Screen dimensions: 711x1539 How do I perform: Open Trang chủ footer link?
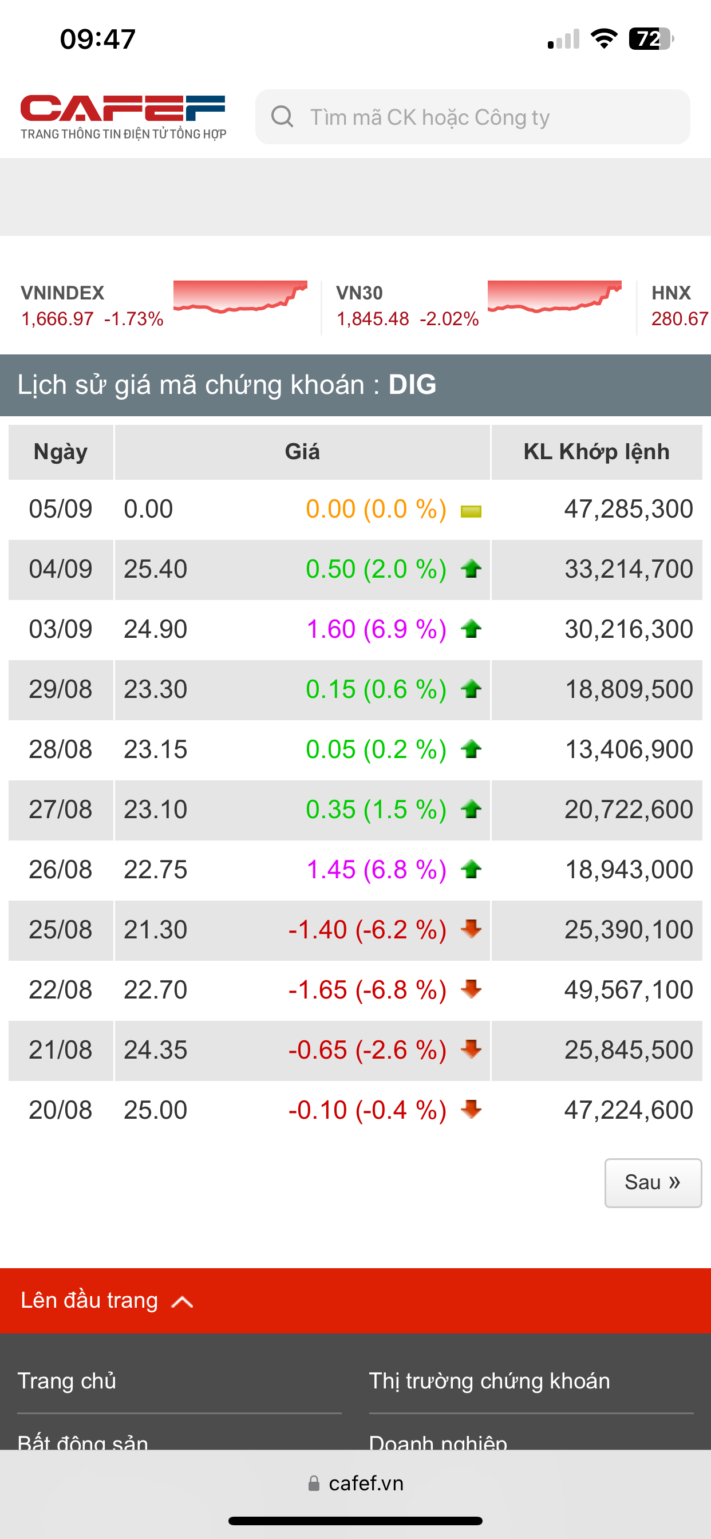pos(67,1380)
